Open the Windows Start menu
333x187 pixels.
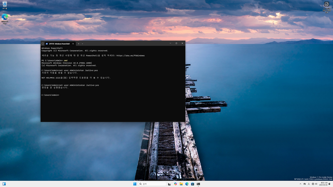pyautogui.click(x=135, y=184)
